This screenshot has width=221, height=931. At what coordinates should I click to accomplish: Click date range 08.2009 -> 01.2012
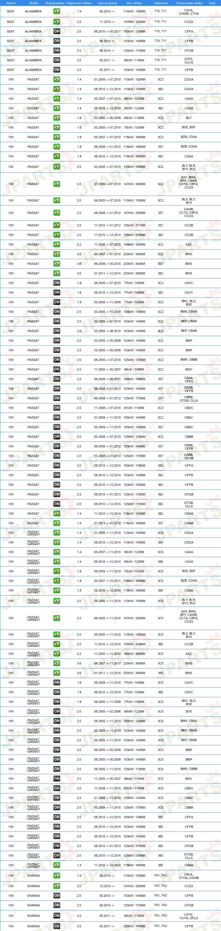107,446
